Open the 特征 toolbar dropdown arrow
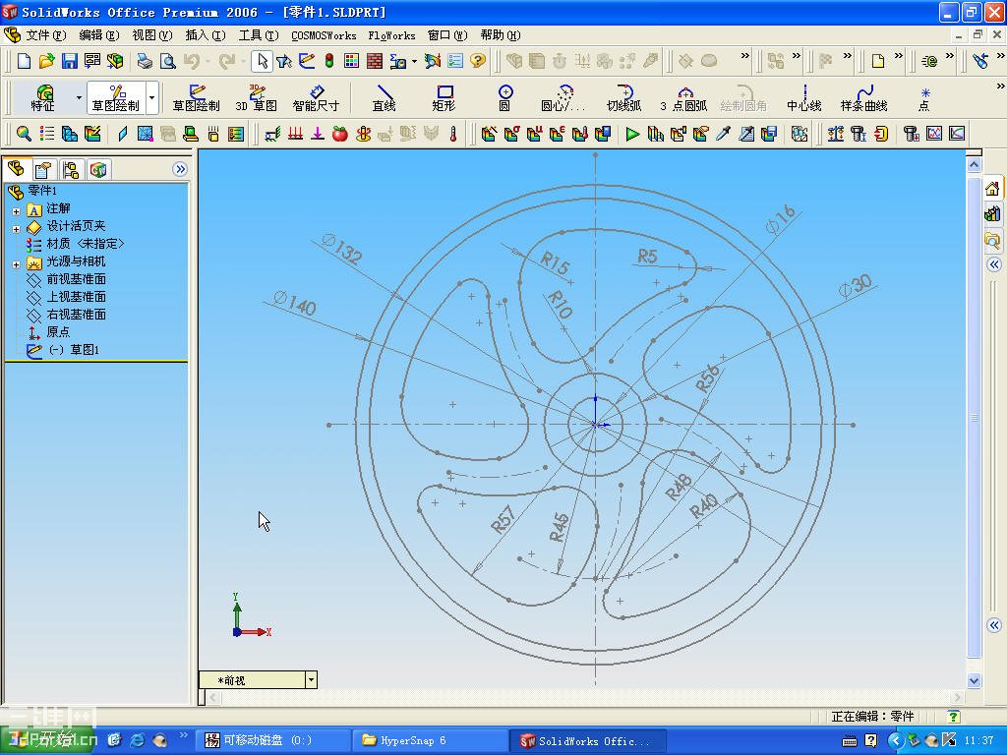1007x755 pixels. click(79, 97)
